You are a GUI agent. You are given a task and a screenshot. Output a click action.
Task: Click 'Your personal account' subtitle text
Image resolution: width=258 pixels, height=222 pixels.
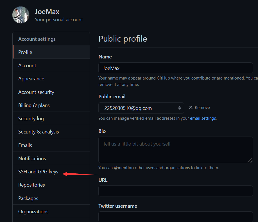[x=59, y=20]
